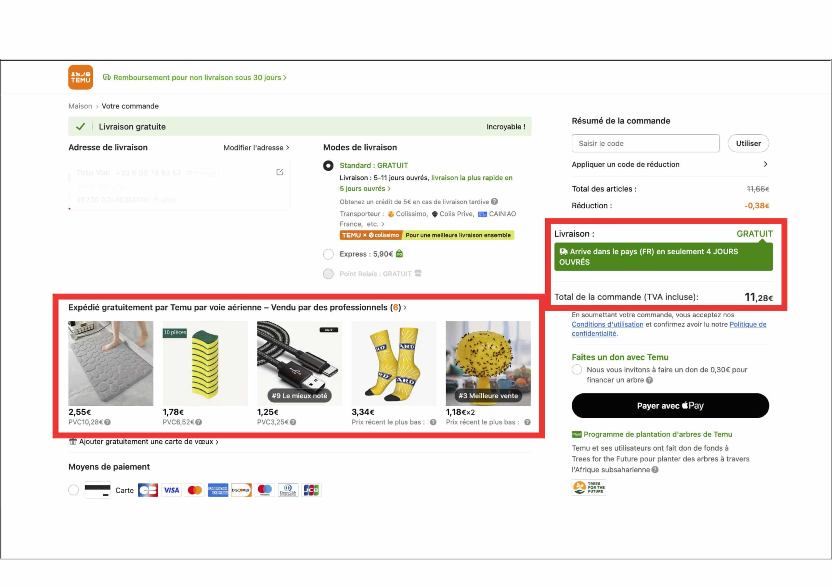This screenshot has width=832, height=587.
Task: Enable the 0,30€ tree donation option
Action: click(577, 370)
